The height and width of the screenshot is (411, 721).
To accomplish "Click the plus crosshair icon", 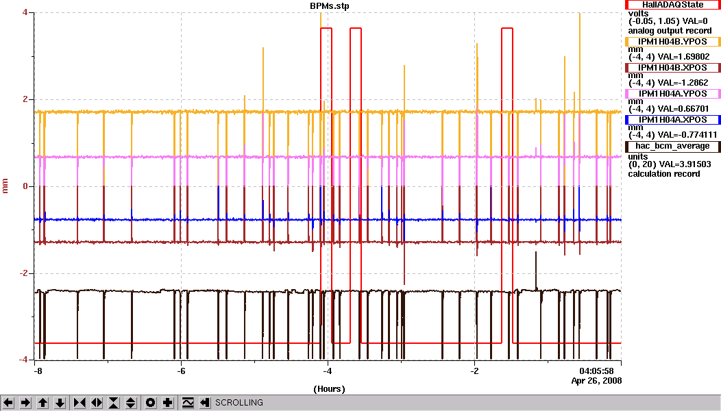I will (167, 403).
